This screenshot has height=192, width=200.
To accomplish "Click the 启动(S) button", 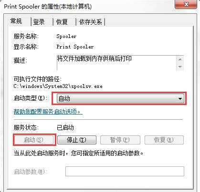I will [x=34, y=140].
